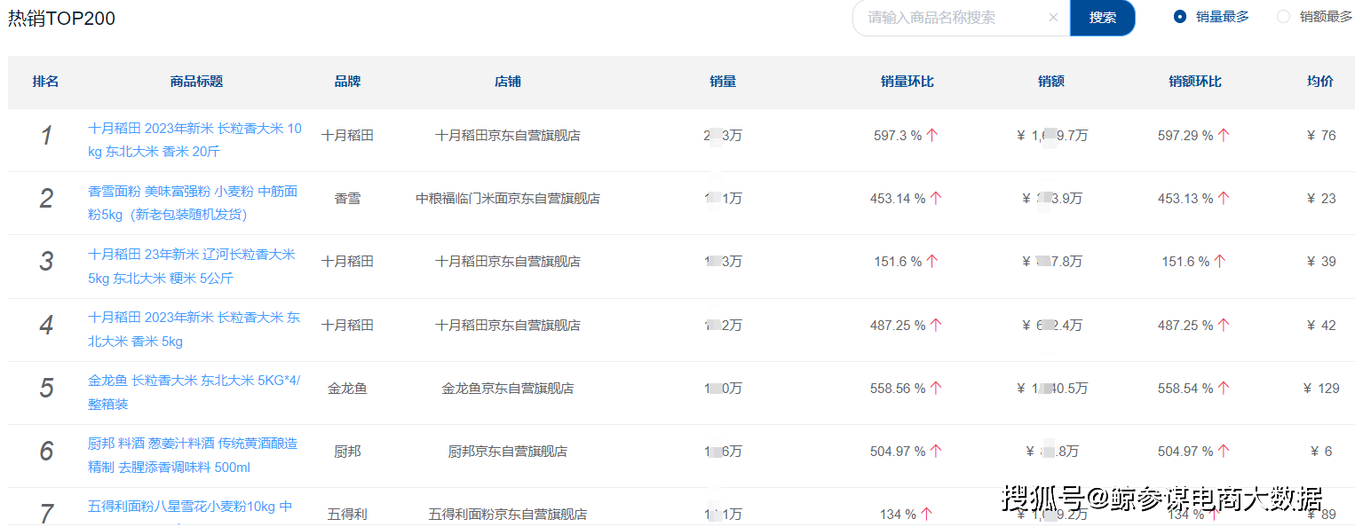1355x527 pixels.
Task: Open the 辽河长粒香大米 5kg product link
Action: (192, 266)
